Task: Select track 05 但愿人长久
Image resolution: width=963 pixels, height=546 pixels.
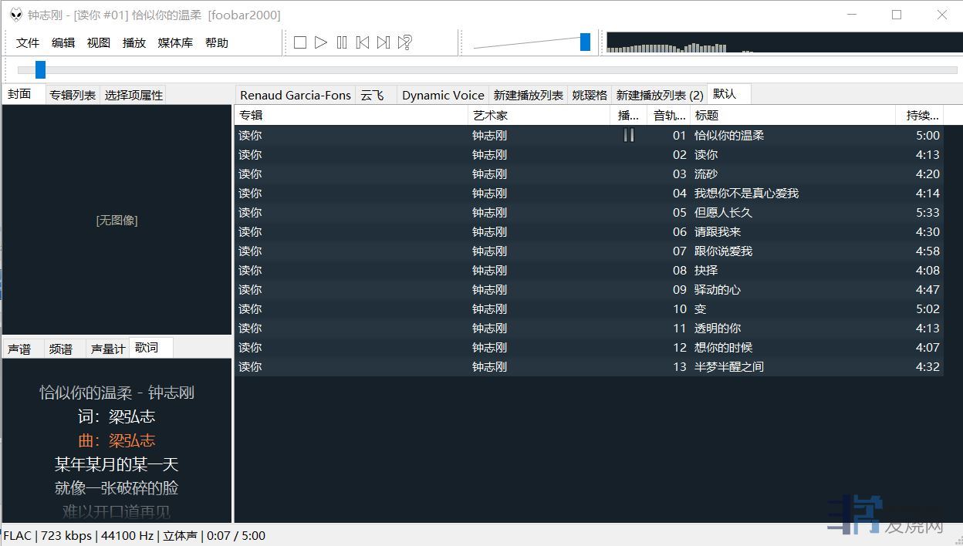Action: (723, 212)
